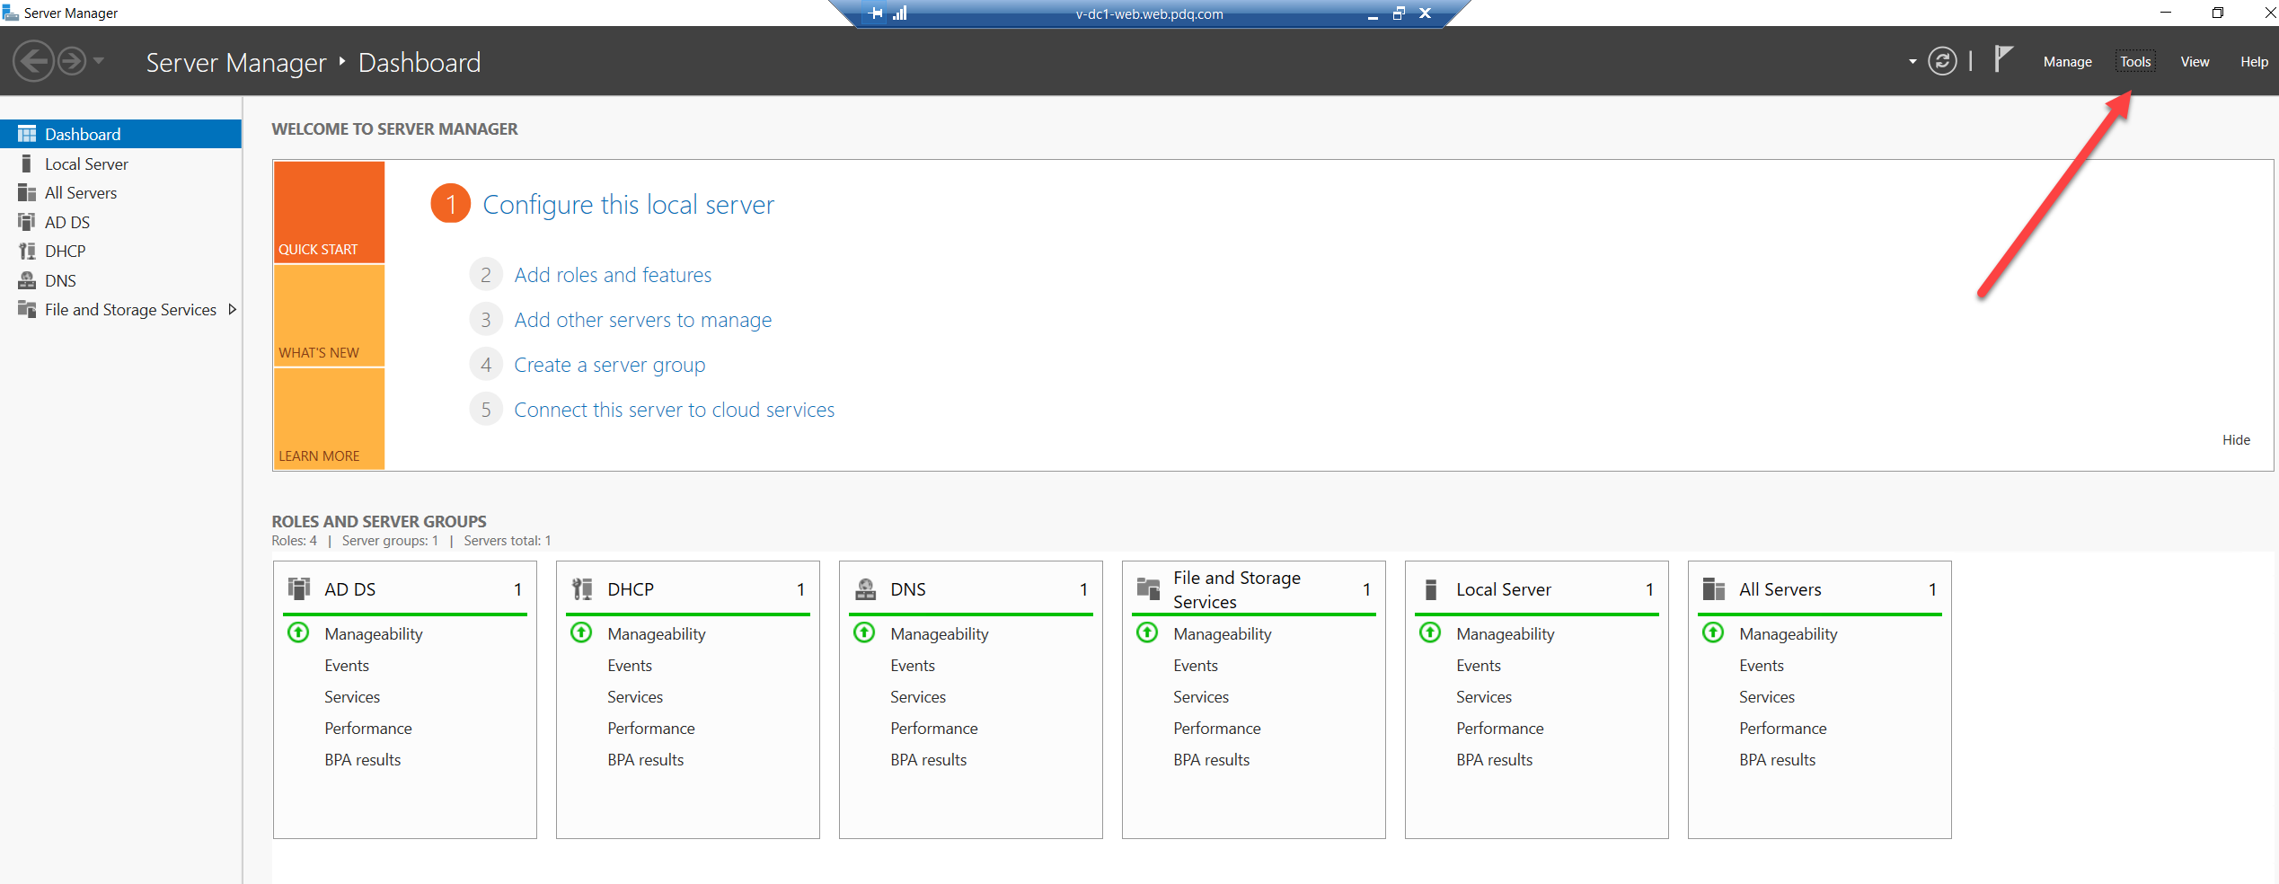
Task: Open navigation history dropdown arrow
Action: click(x=99, y=61)
